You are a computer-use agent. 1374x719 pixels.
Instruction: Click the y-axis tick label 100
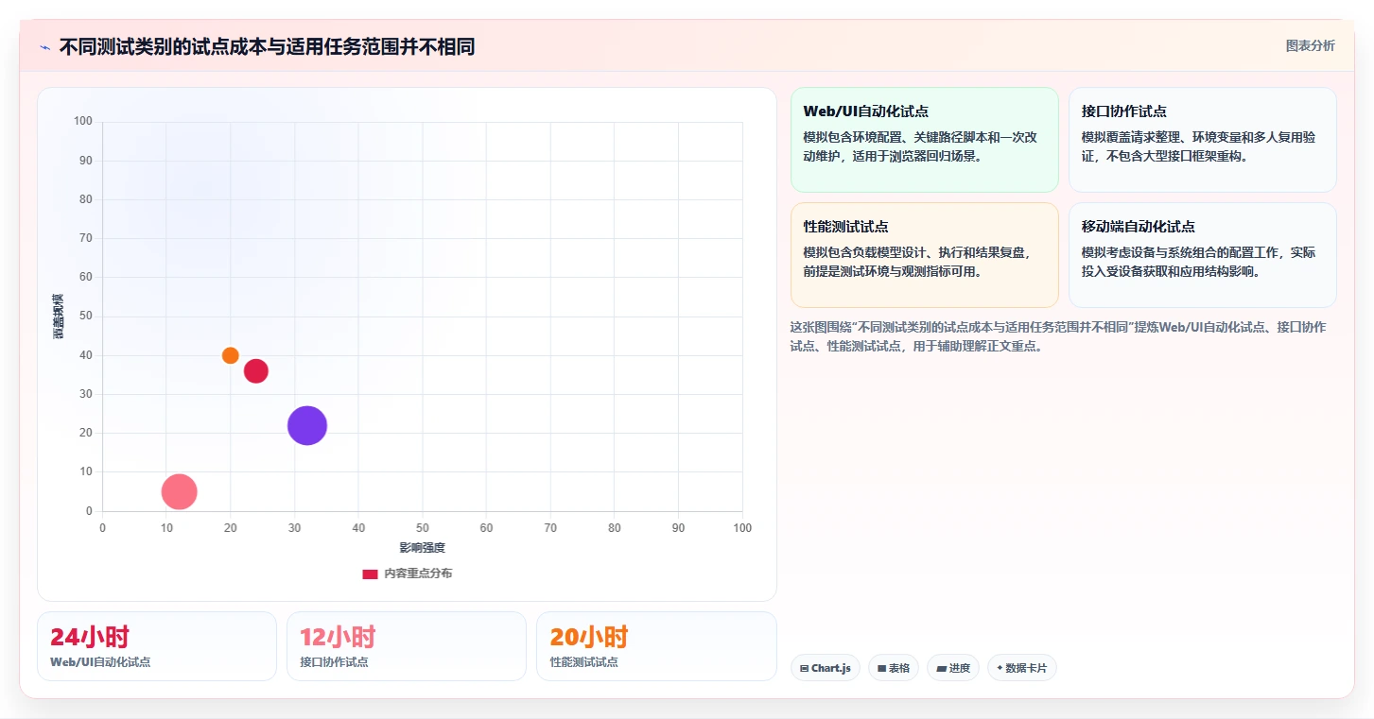(x=83, y=121)
